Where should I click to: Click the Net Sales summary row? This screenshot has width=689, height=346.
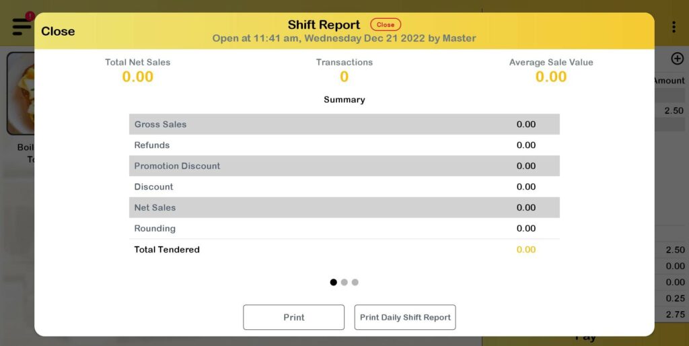(344, 208)
